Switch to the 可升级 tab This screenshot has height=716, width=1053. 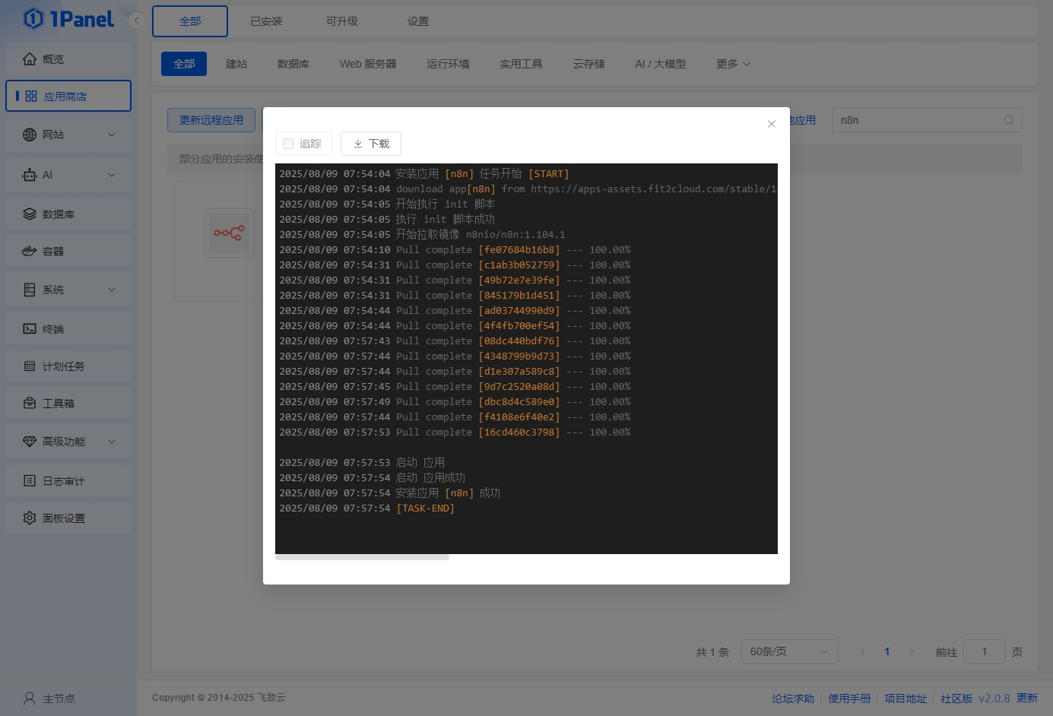[x=342, y=21]
